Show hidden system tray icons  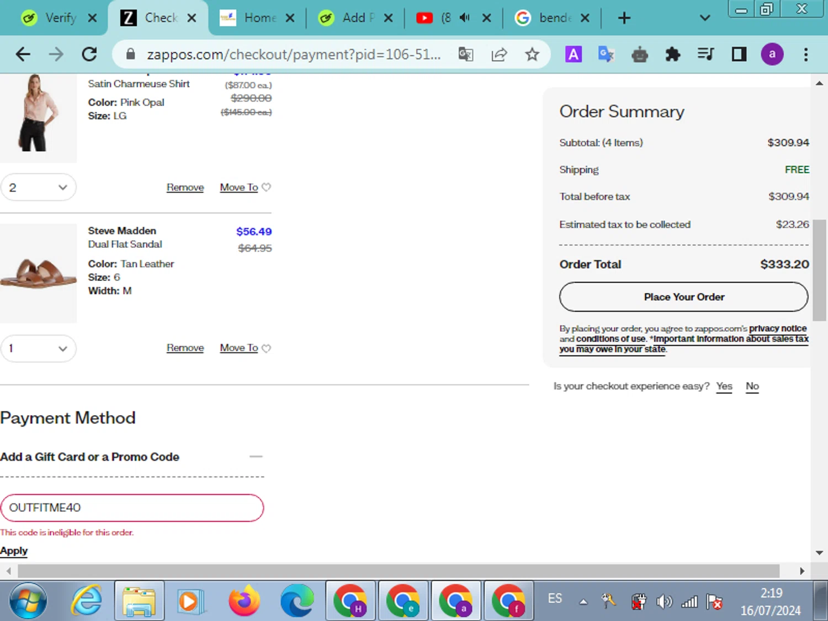tap(583, 602)
